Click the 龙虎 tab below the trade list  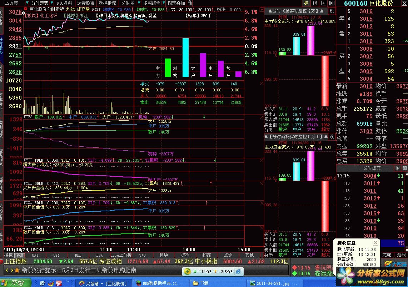pyautogui.click(x=387, y=255)
